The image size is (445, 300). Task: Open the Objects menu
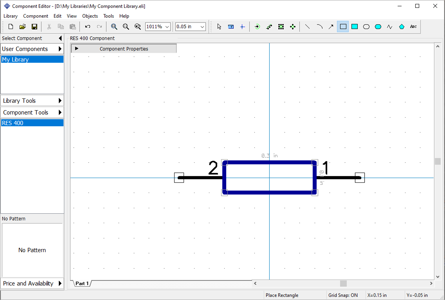(x=90, y=16)
